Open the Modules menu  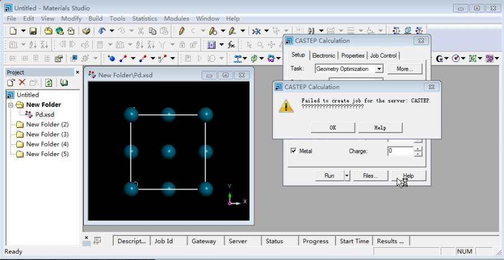[x=176, y=18]
